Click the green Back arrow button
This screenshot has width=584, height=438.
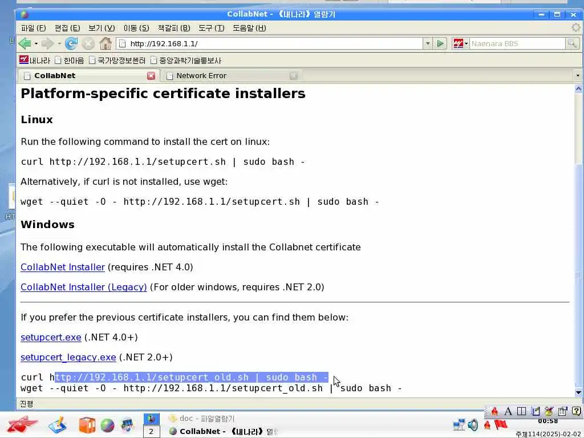click(x=25, y=43)
